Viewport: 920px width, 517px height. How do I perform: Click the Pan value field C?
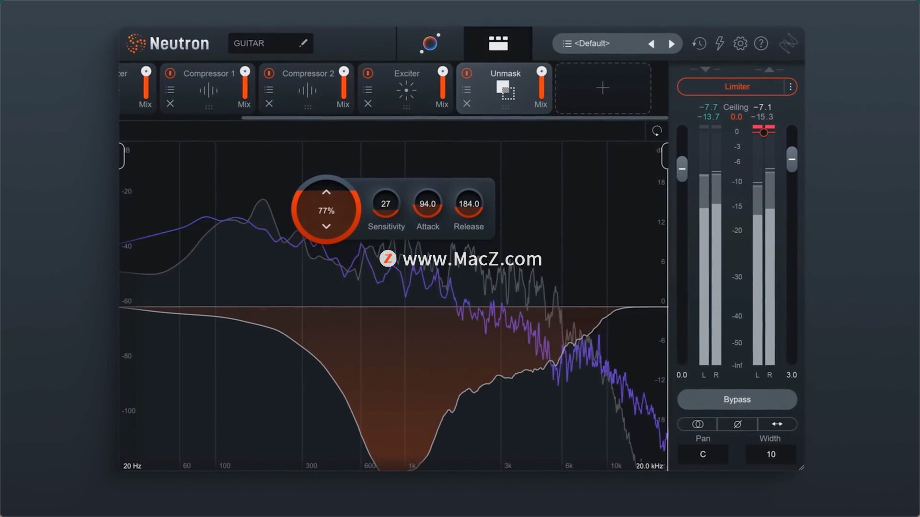pyautogui.click(x=703, y=454)
